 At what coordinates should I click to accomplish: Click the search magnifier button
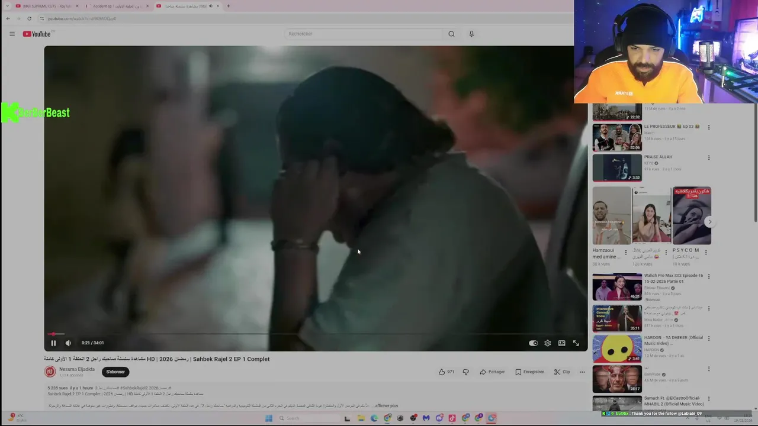[x=451, y=34]
